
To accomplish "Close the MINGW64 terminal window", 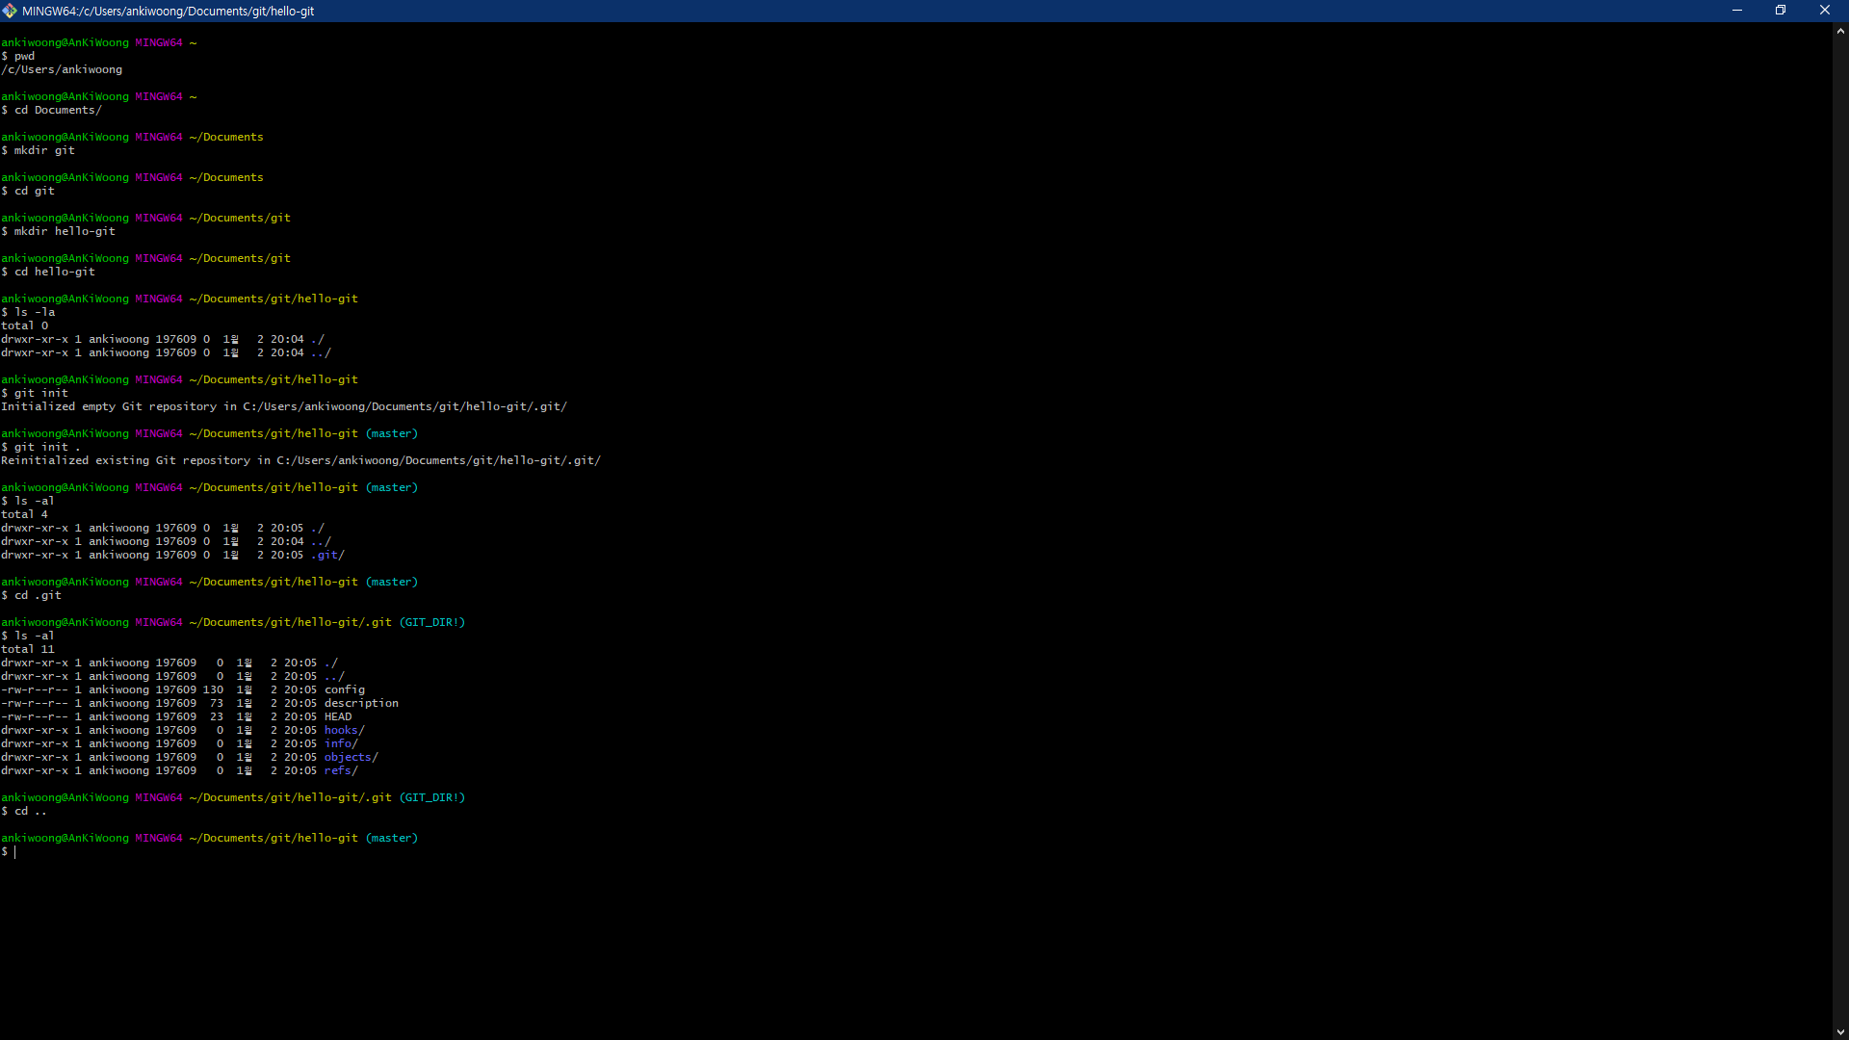I will click(1824, 11).
